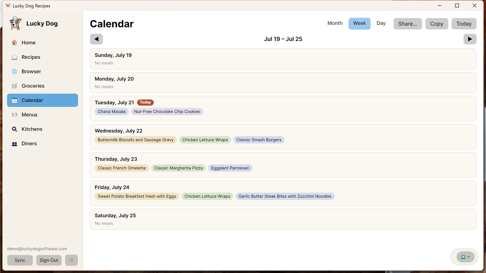Click the demo@luckydogsoftware.com account text
The image size is (486, 273).
pos(37,249)
